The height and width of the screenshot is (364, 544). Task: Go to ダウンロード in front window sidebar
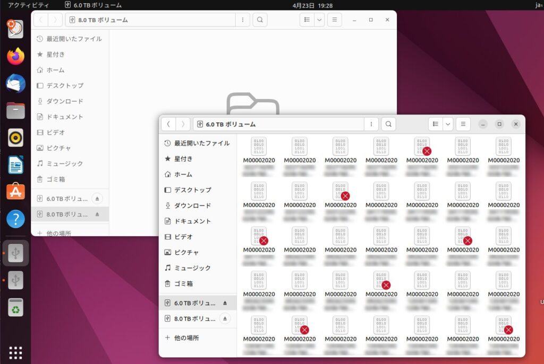pos(192,206)
